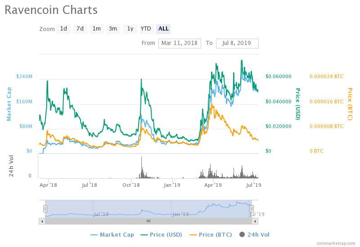Click the $0.020000 USD price axis label
360x247 pixels.
click(x=278, y=126)
